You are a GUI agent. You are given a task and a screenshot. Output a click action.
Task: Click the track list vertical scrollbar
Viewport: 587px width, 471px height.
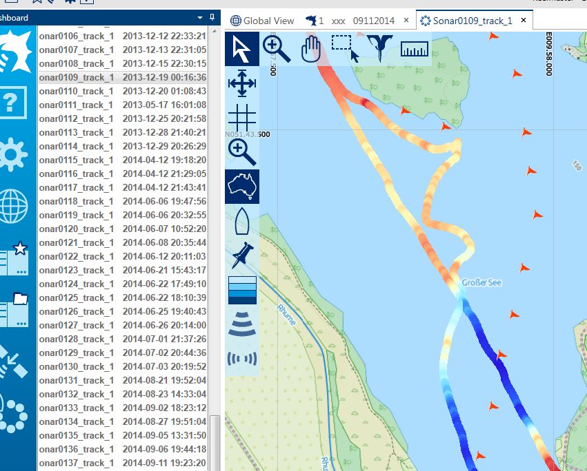pyautogui.click(x=215, y=441)
